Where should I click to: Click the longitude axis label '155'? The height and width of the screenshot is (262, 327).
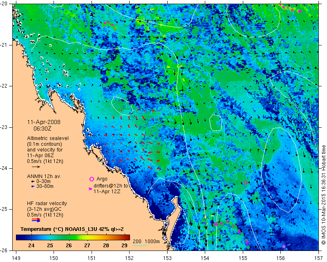click(243, 258)
